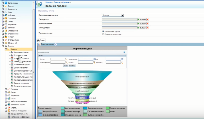Screen dimensions: 204x119
Task: Click the magnifier next to the Компания field
Action: (x=122, y=62)
